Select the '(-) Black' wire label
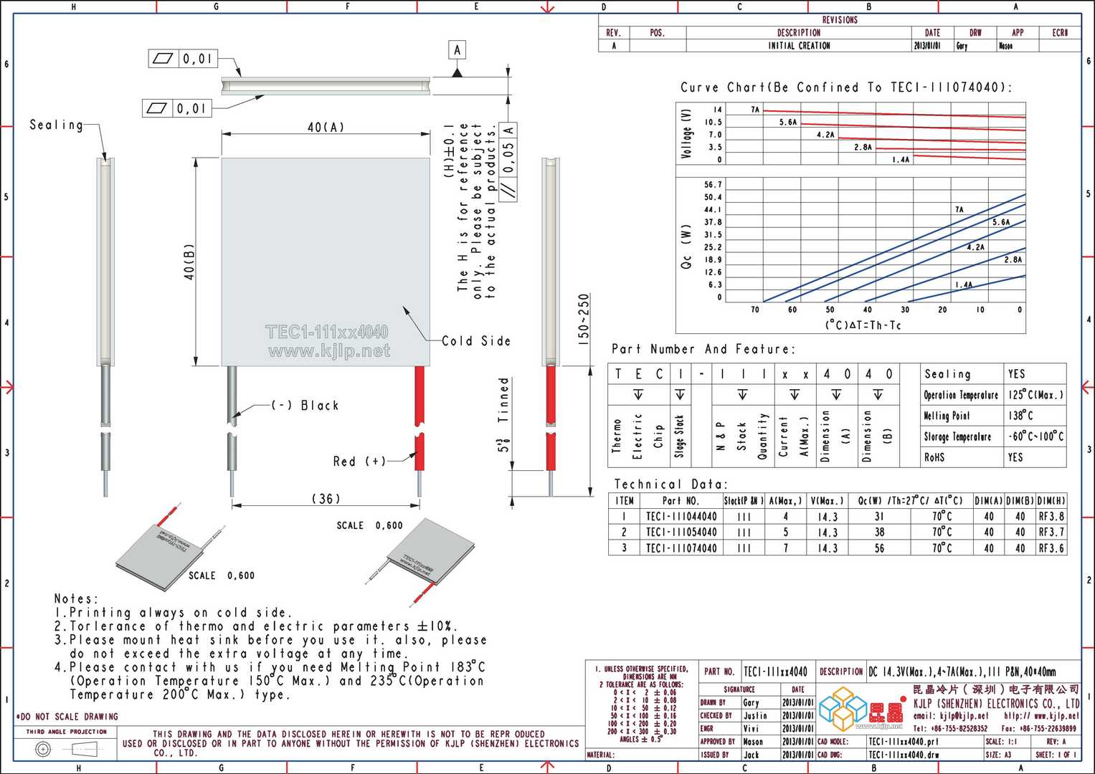The image size is (1095, 774). coord(305,406)
